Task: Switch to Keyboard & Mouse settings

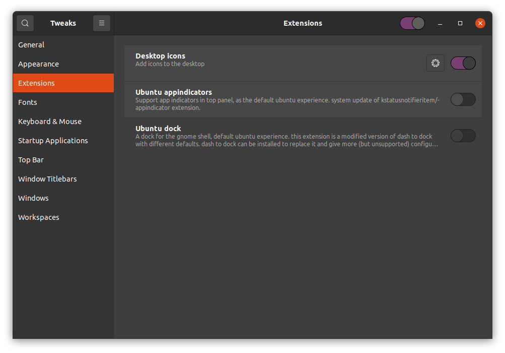Action: click(63, 122)
